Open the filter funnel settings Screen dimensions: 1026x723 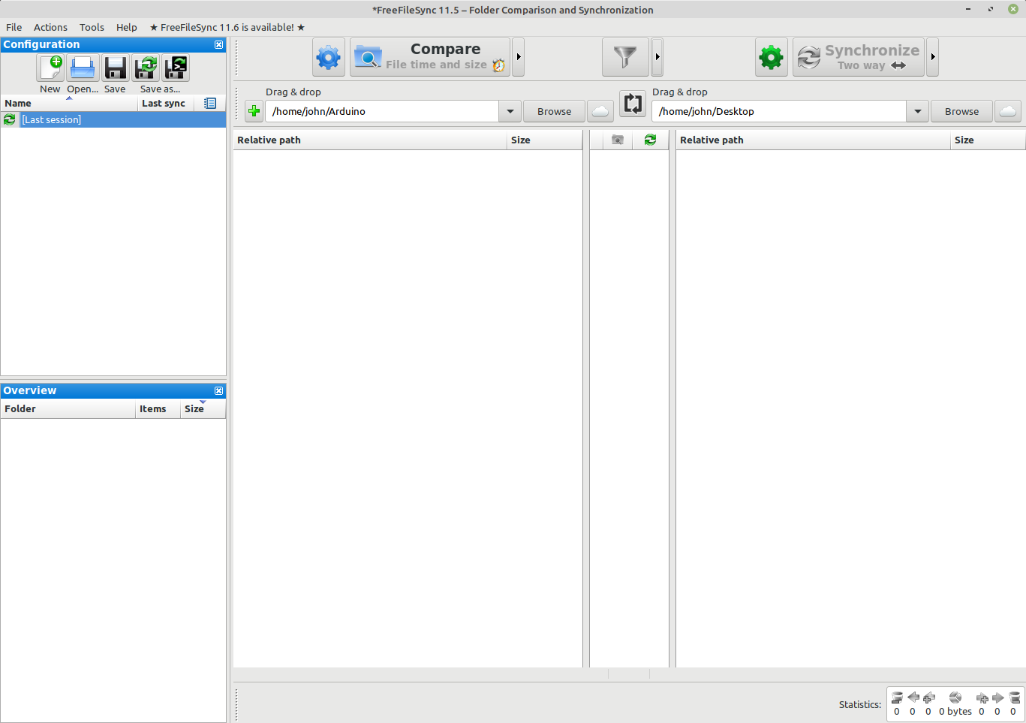point(625,57)
